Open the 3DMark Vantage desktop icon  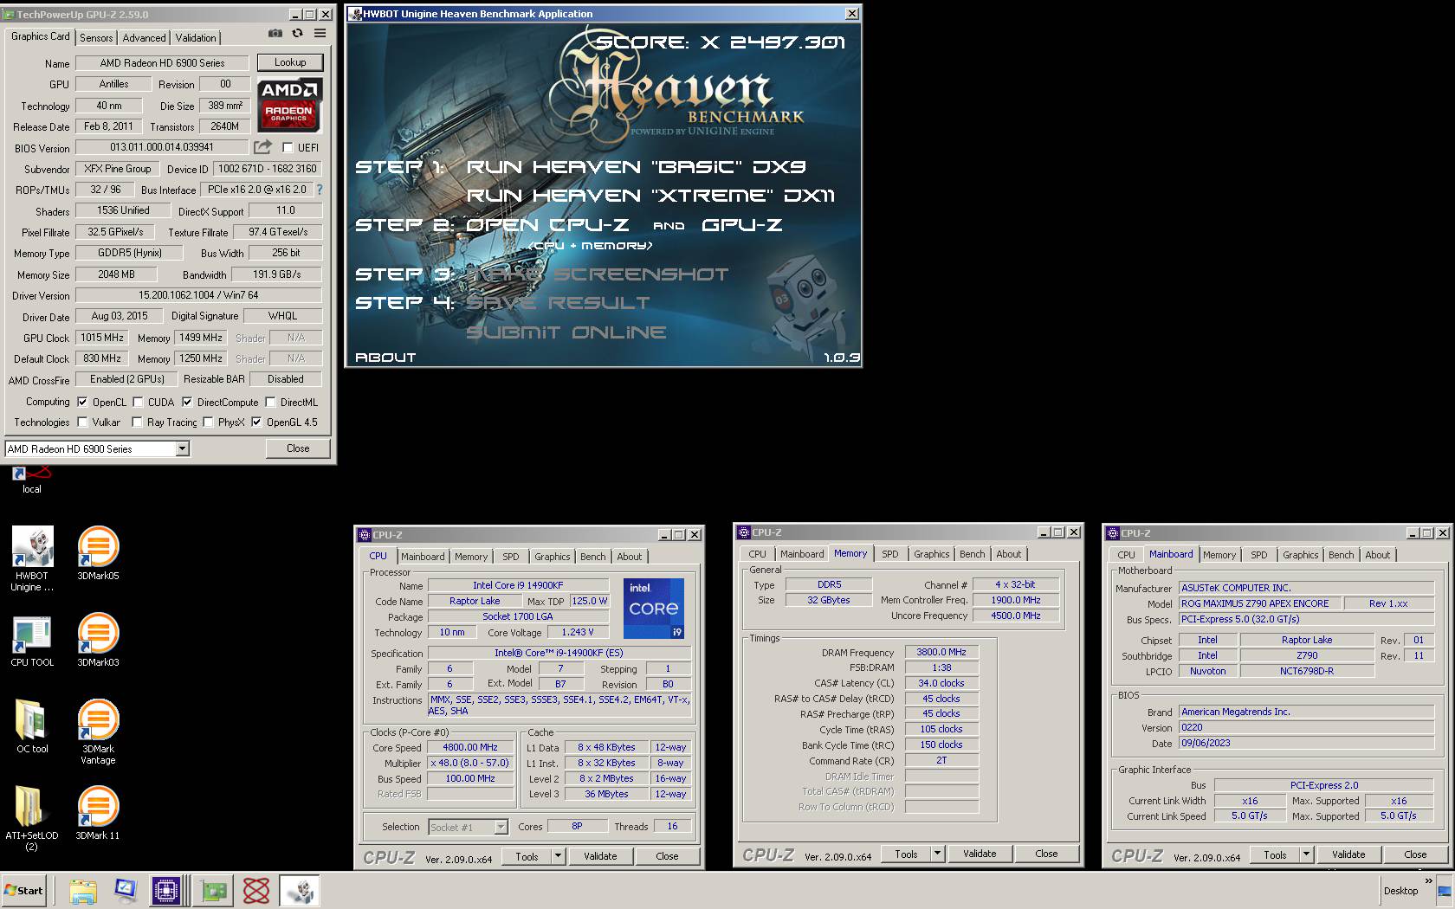click(x=98, y=732)
